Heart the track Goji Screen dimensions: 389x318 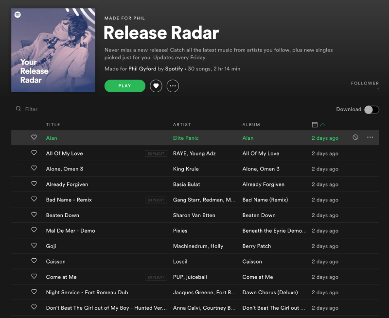[34, 246]
